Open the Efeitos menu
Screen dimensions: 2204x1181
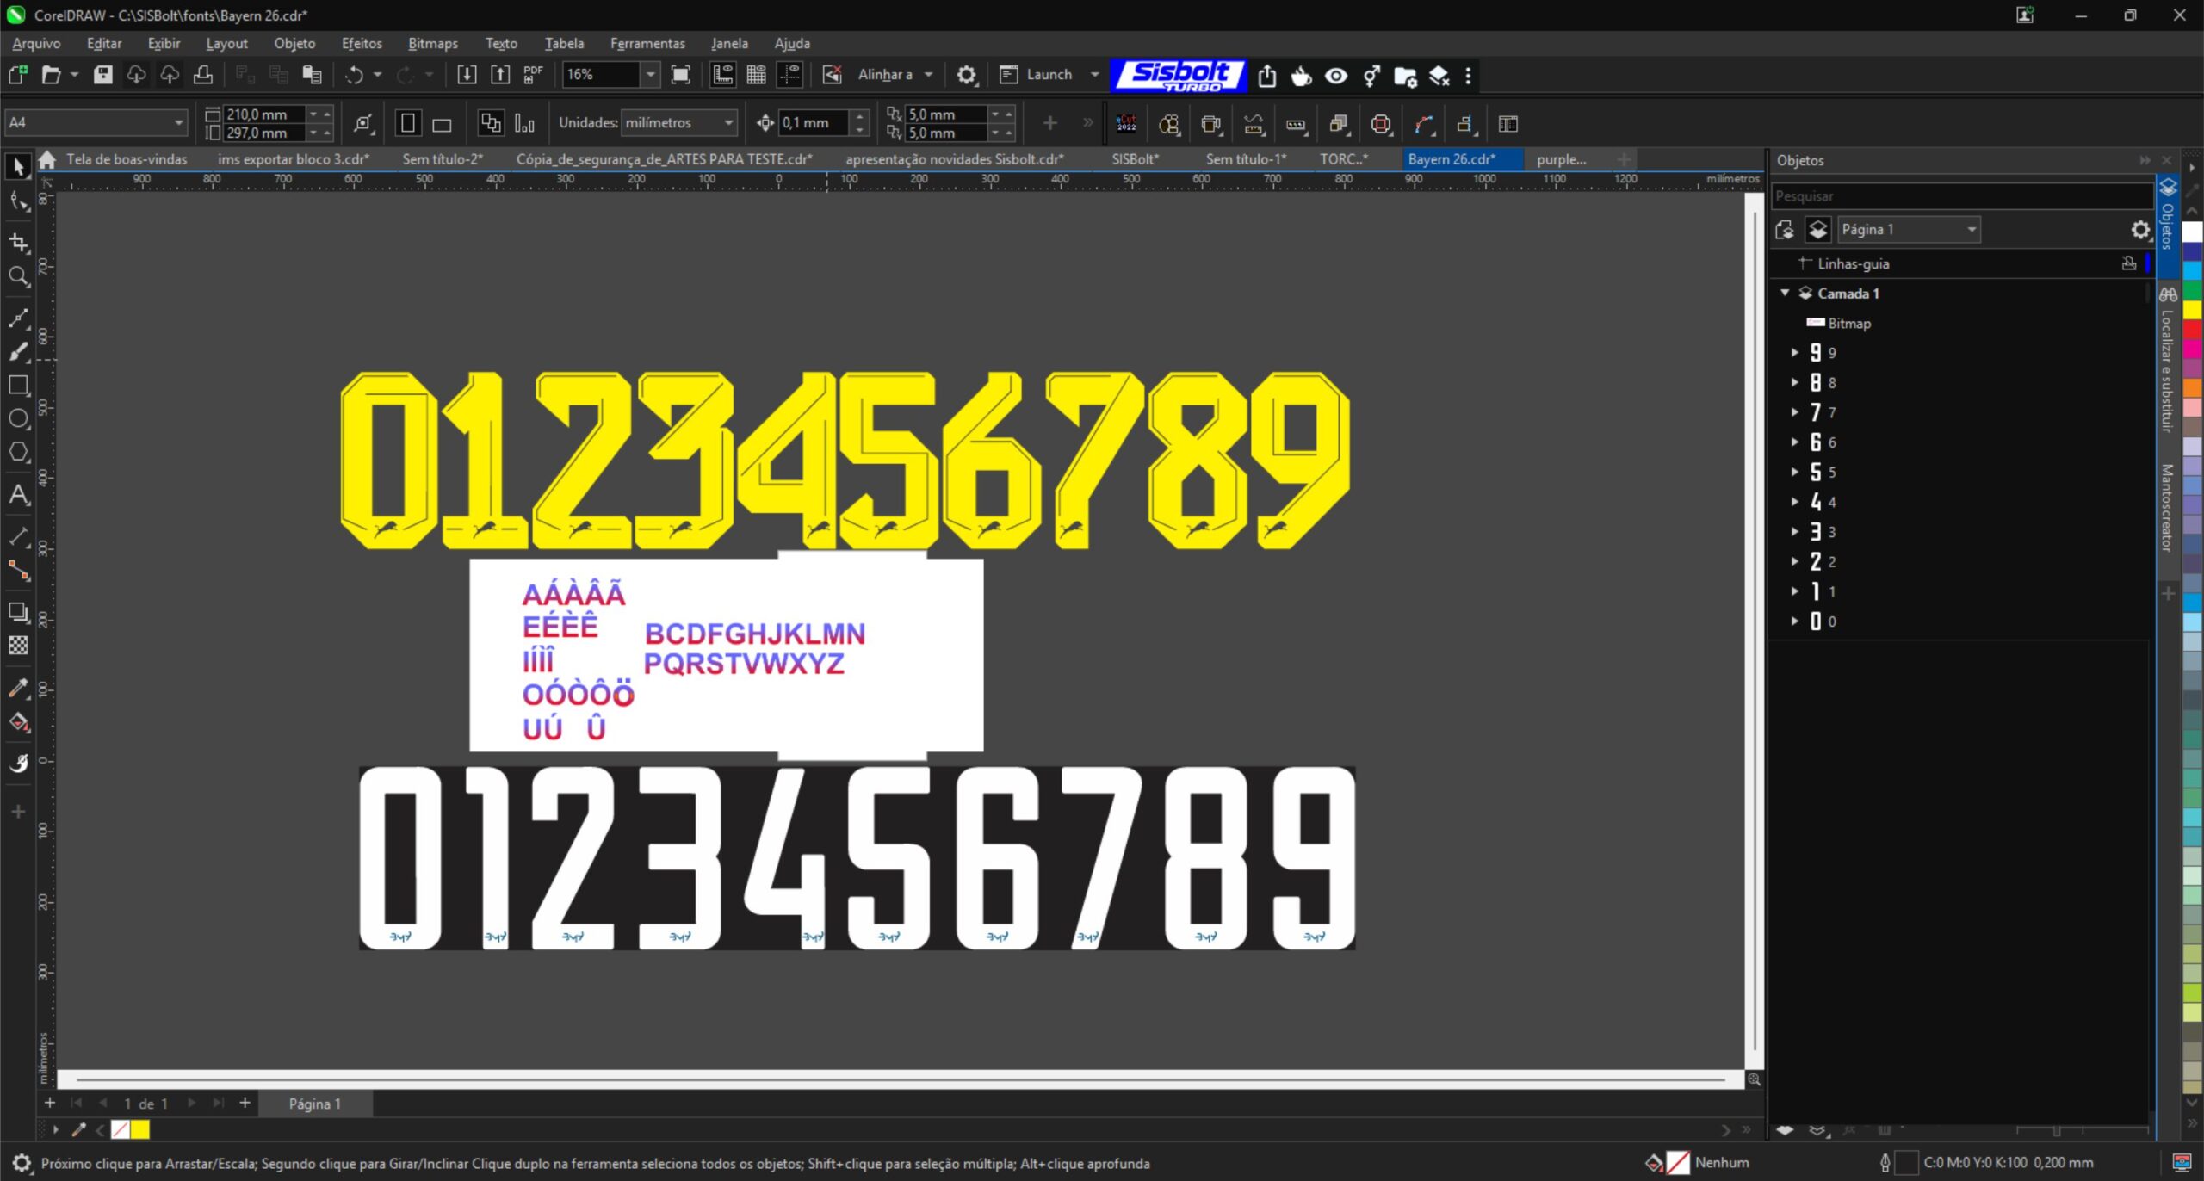point(361,43)
